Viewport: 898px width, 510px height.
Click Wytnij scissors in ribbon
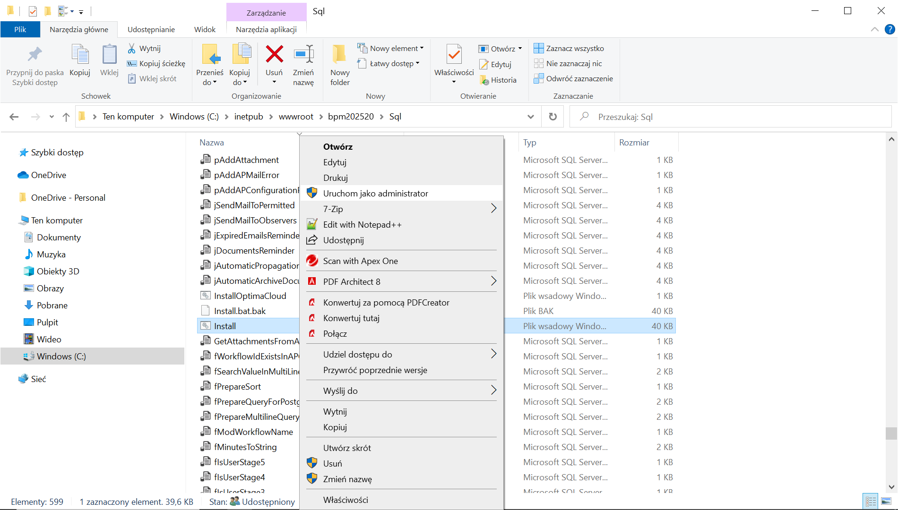144,48
